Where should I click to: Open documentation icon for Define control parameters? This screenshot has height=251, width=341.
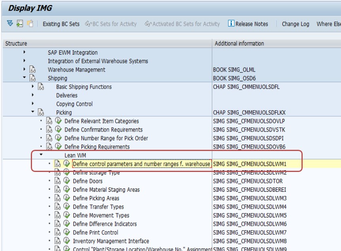click(57, 164)
